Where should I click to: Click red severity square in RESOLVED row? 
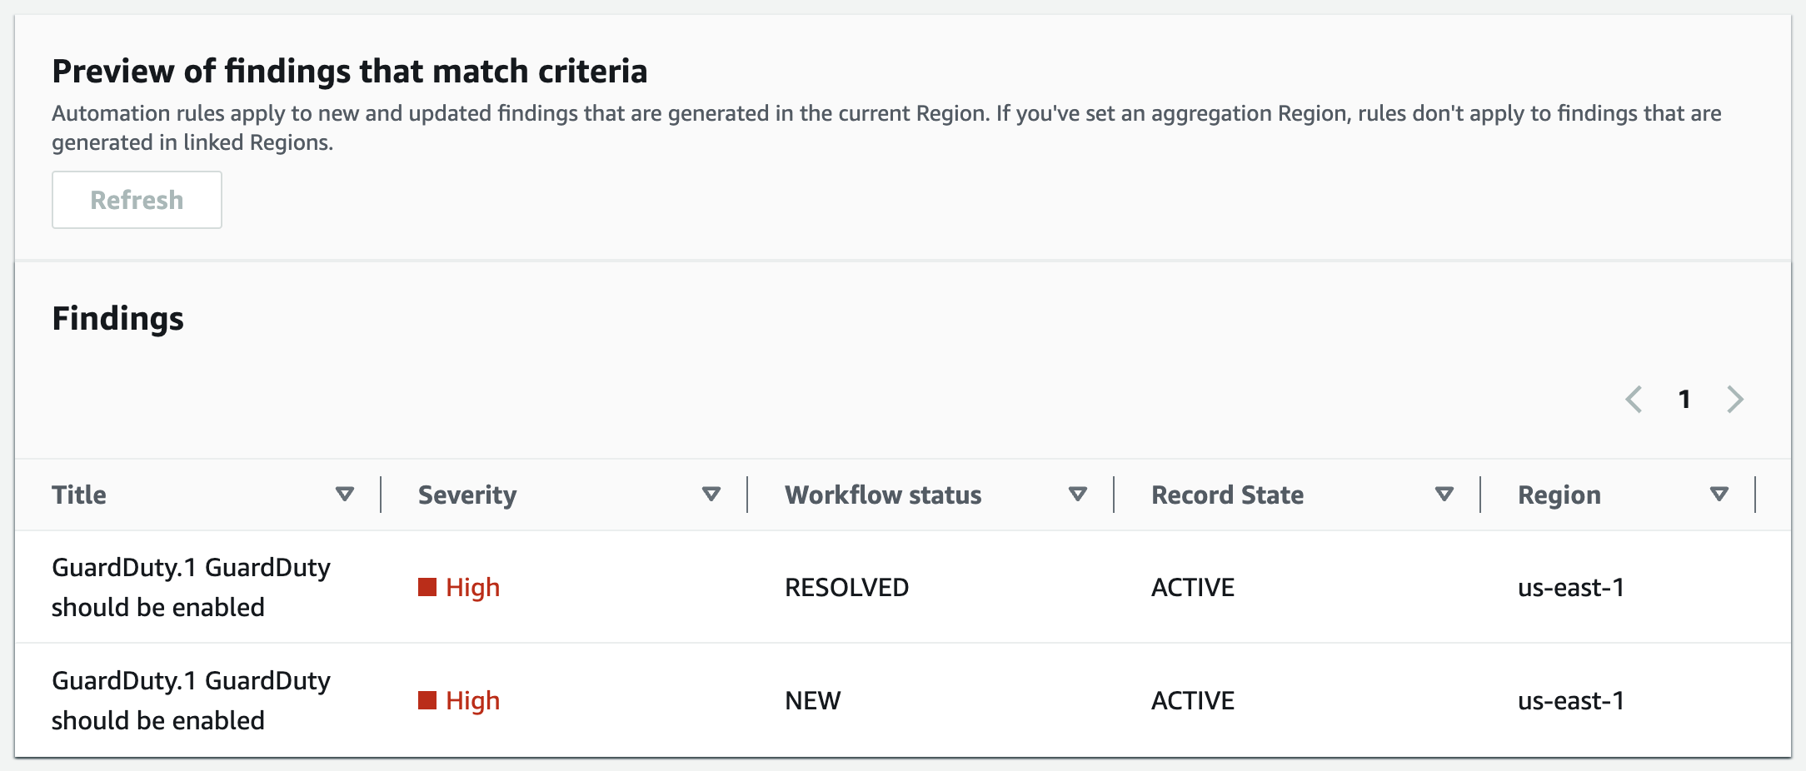pyautogui.click(x=427, y=588)
